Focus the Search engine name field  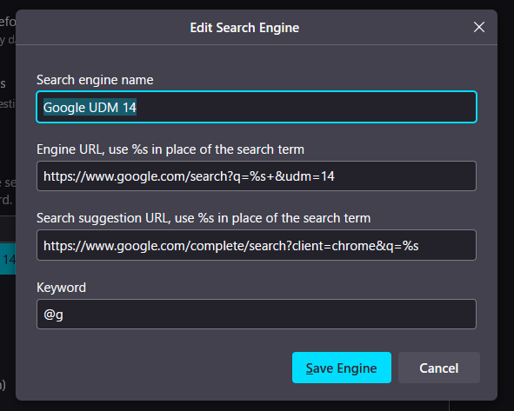[x=257, y=107]
